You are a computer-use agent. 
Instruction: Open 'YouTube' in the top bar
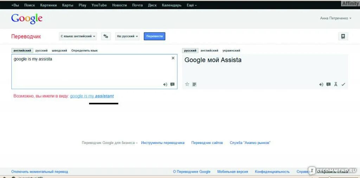99,5
